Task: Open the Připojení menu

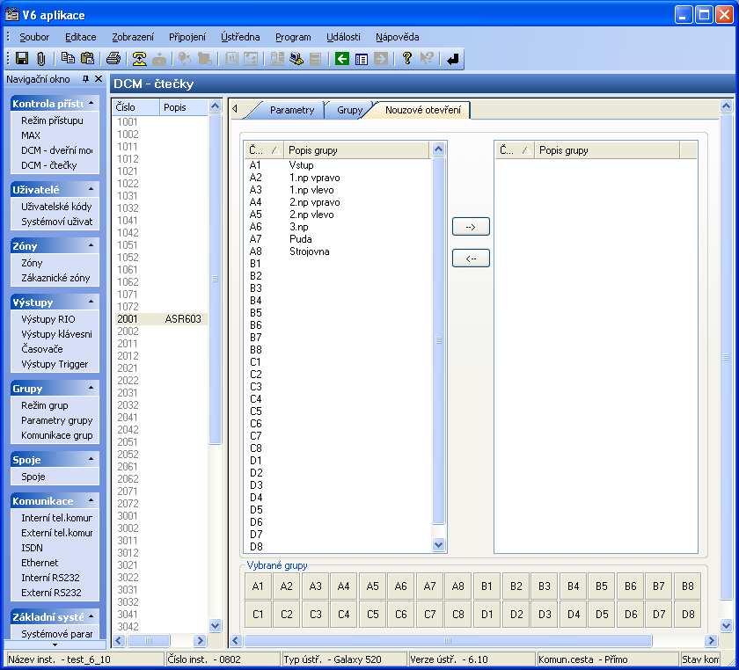Action: pos(187,37)
